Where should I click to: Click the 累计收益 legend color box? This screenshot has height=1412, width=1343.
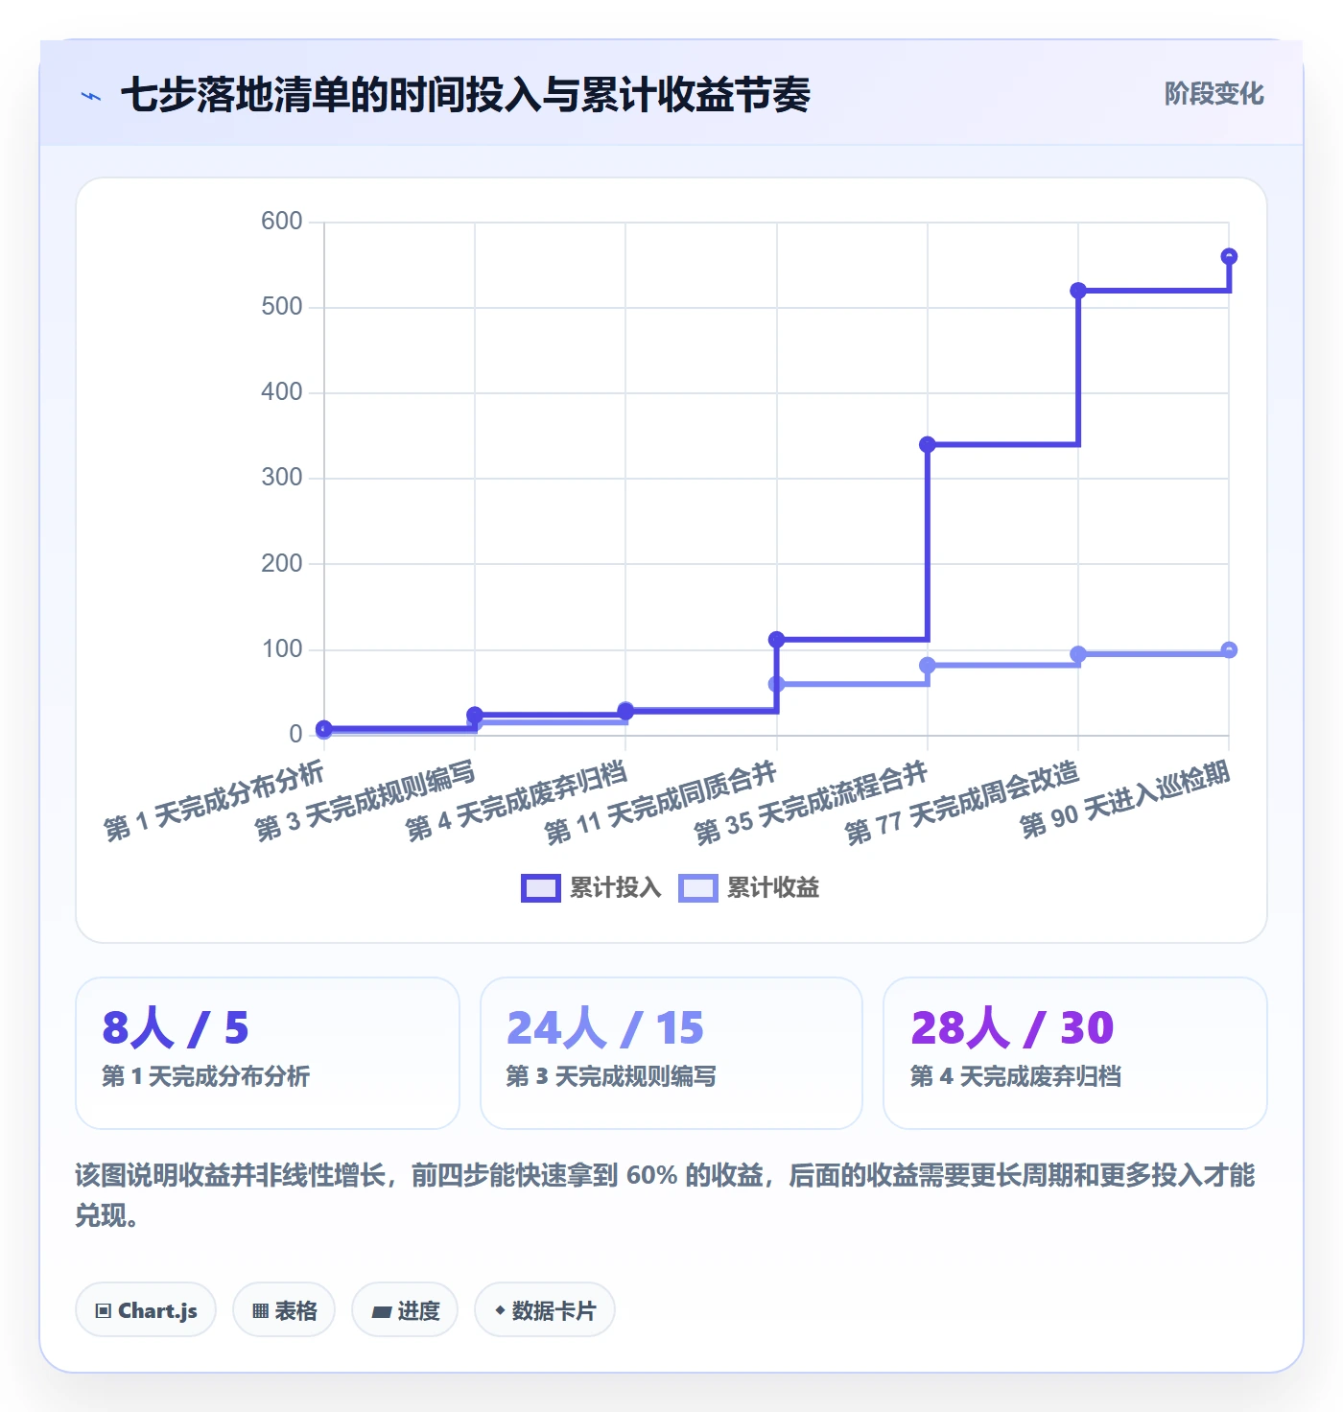pos(698,888)
